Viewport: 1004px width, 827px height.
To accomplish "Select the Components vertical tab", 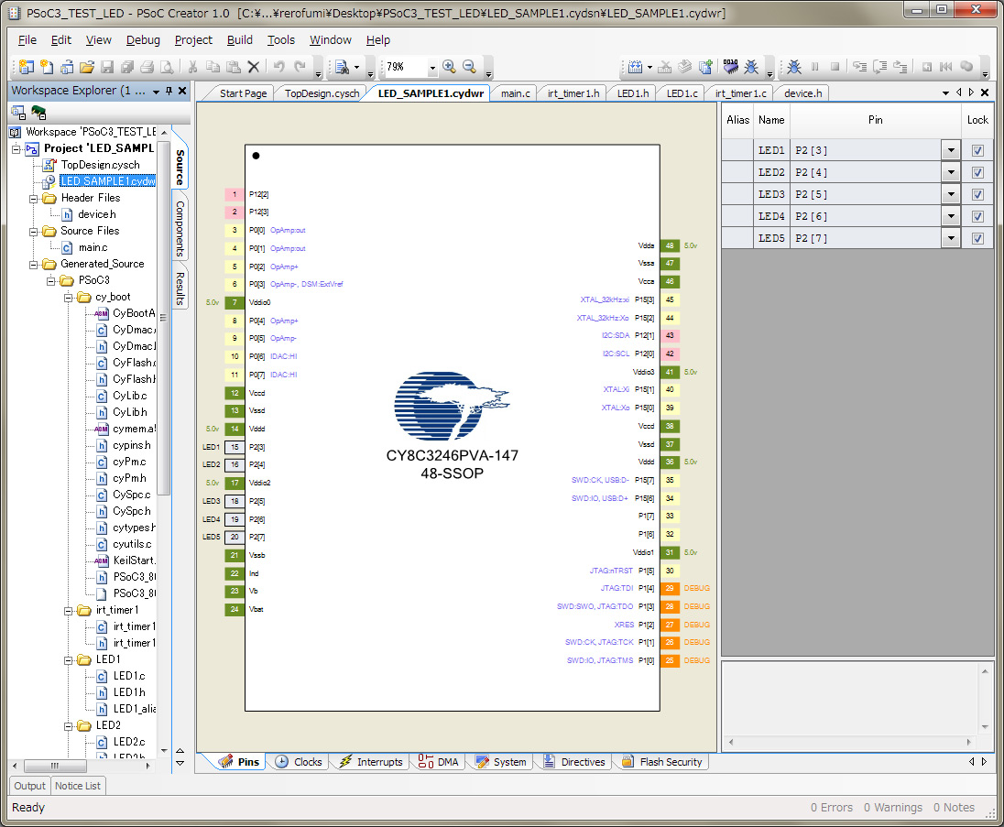I will [x=180, y=228].
